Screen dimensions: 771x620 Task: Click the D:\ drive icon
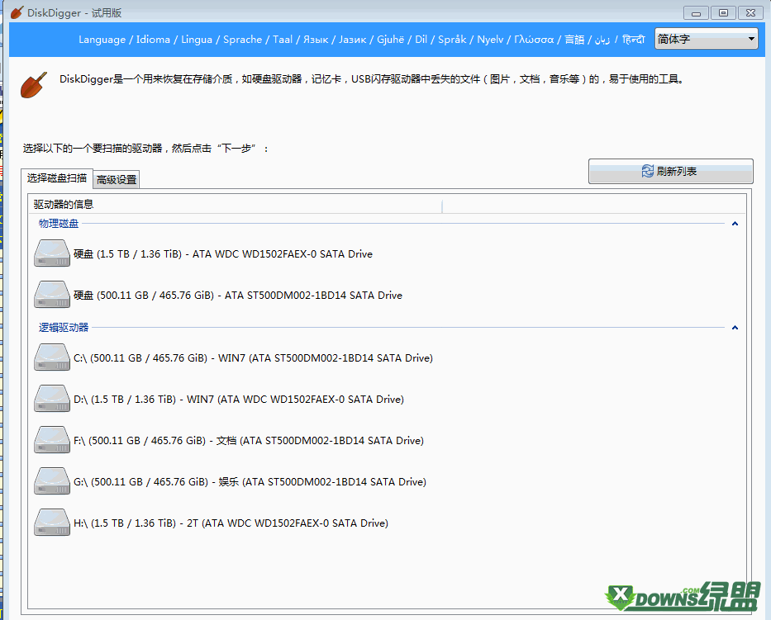(52, 399)
